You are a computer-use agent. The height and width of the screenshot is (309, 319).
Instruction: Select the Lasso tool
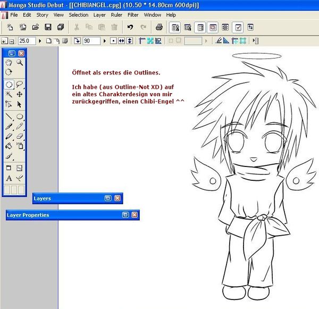pyautogui.click(x=20, y=84)
